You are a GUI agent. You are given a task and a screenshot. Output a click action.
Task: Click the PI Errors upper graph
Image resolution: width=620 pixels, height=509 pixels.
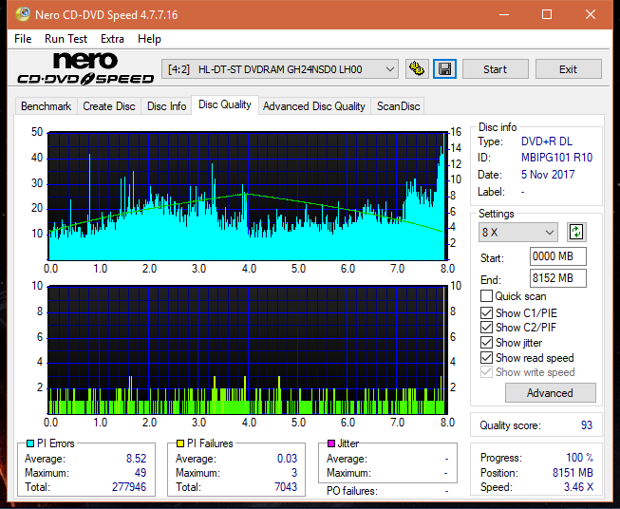(248, 196)
